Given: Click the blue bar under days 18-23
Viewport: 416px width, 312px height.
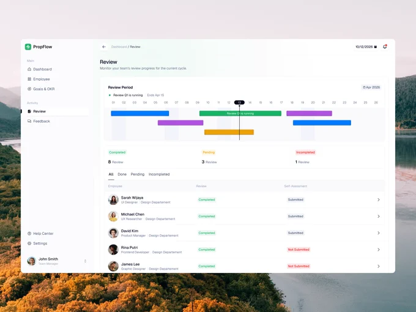Looking at the screenshot, I should click(x=322, y=122).
